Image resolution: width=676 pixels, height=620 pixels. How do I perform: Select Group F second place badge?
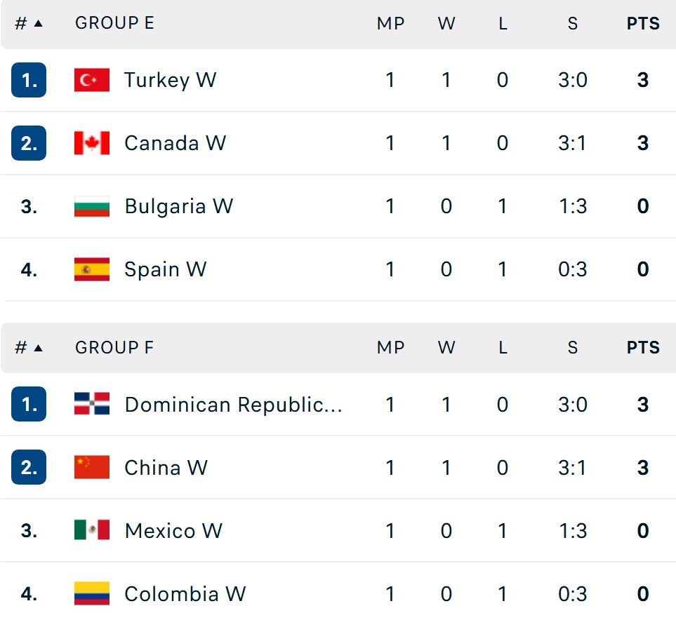pos(29,468)
